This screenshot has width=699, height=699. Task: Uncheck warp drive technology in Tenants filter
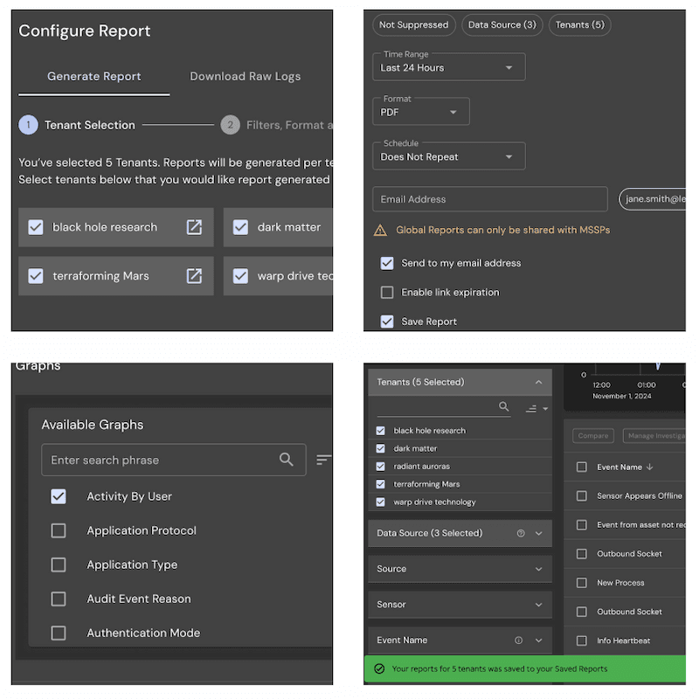tap(380, 502)
